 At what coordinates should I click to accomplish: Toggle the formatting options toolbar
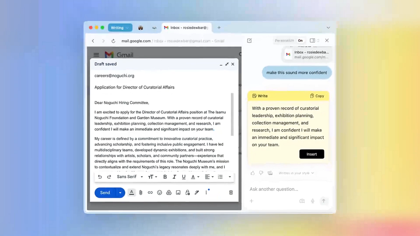click(132, 193)
